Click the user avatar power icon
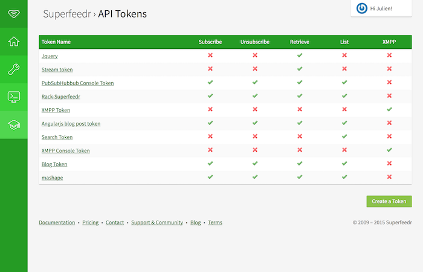The height and width of the screenshot is (272, 423). [362, 8]
